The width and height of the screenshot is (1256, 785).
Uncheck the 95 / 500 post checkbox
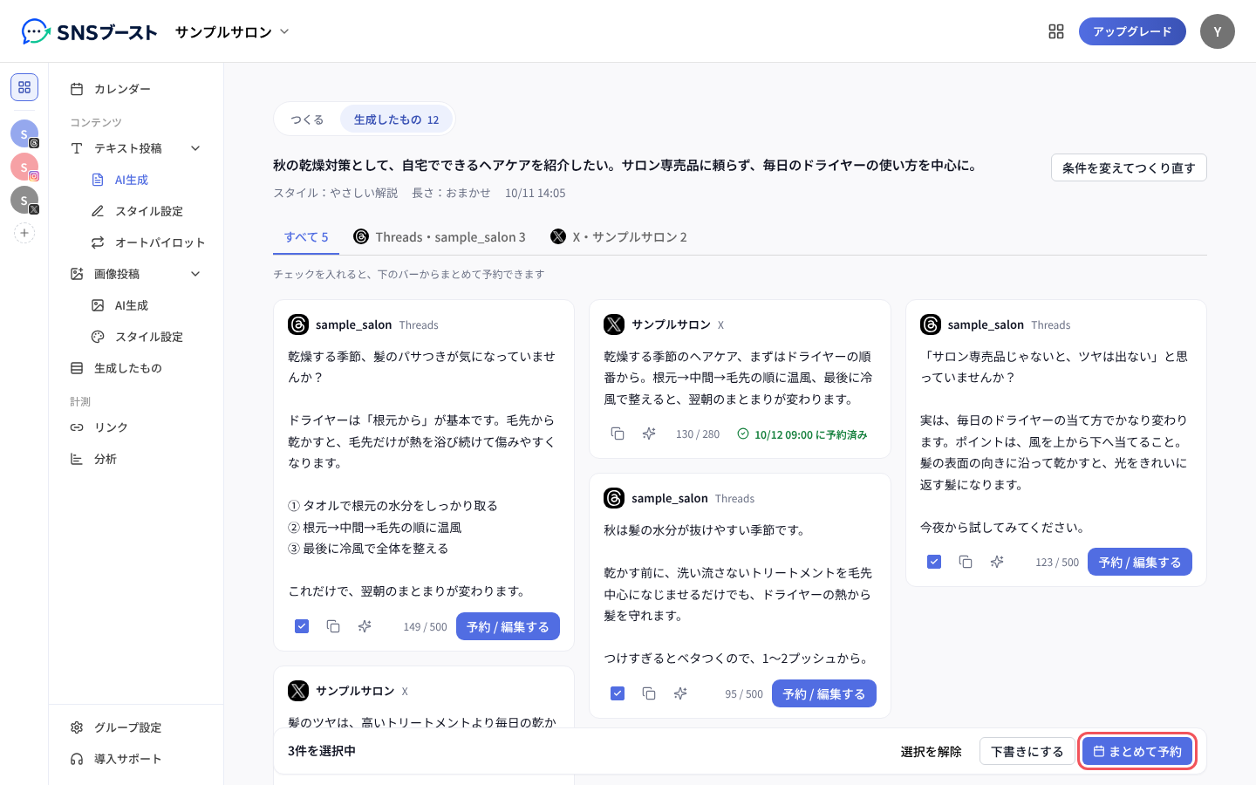point(618,693)
